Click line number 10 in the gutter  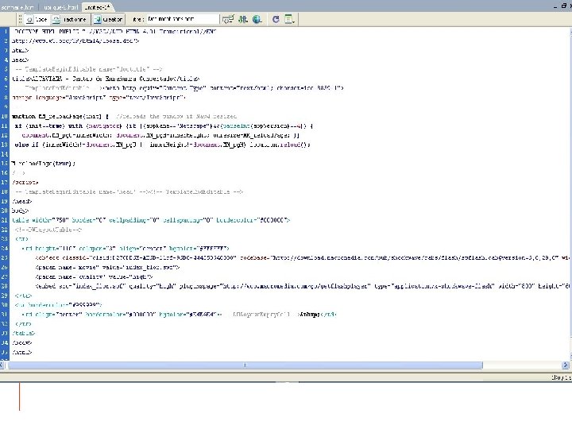point(5,116)
